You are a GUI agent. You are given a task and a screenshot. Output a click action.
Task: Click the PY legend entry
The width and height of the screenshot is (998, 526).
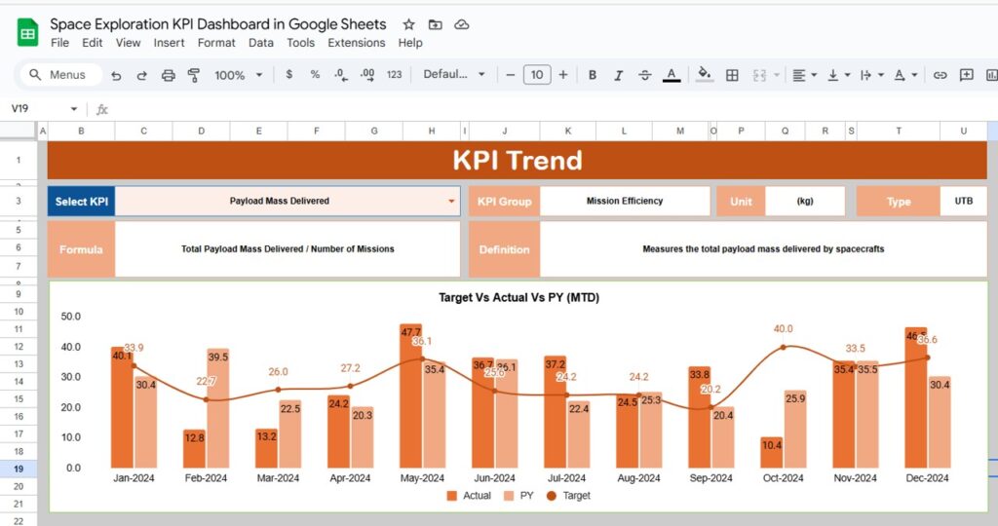[x=518, y=496]
